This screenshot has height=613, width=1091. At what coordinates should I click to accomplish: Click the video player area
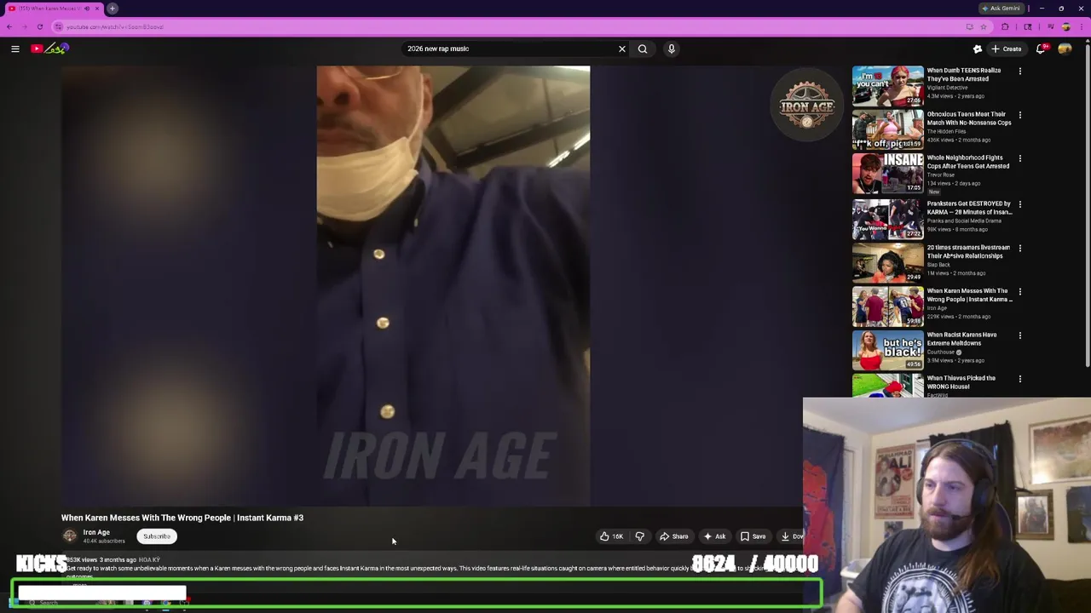453,286
